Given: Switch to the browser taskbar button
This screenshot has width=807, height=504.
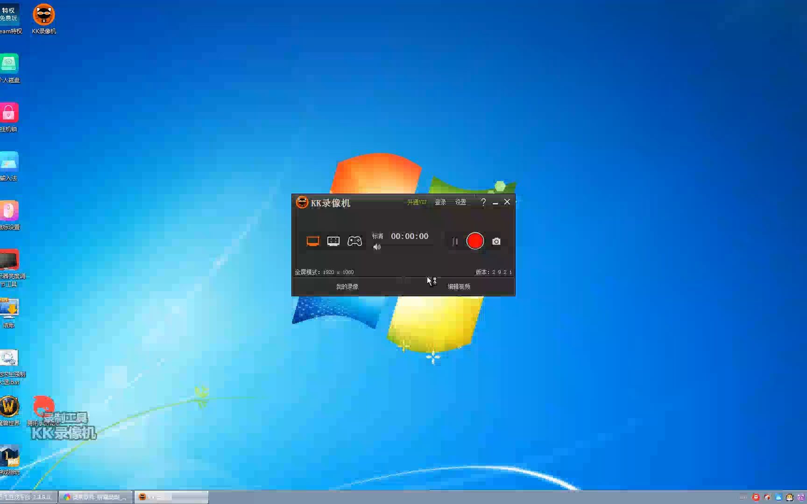Looking at the screenshot, I should coord(96,497).
